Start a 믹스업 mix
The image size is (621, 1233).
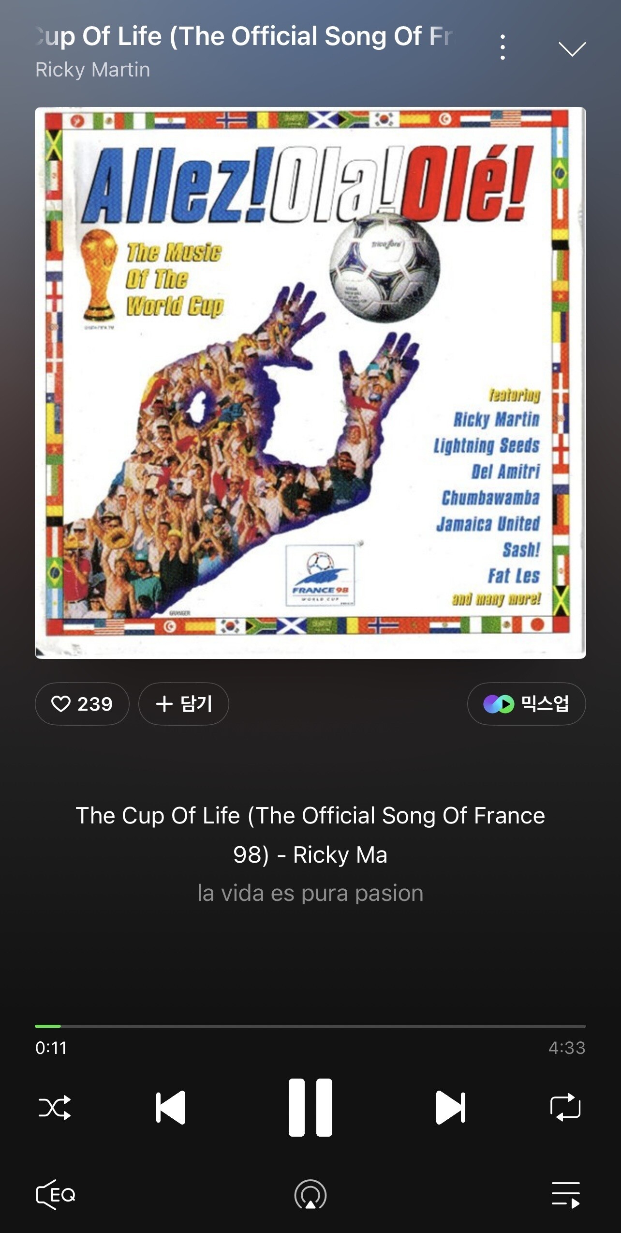(526, 704)
